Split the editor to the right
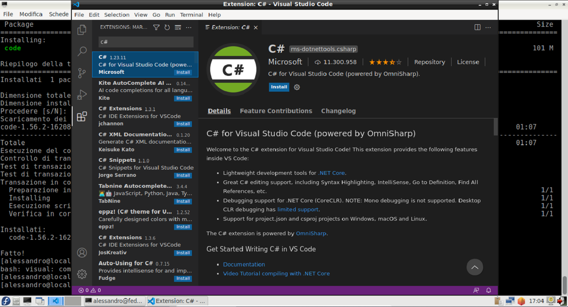The width and height of the screenshot is (568, 307). pyautogui.click(x=477, y=27)
